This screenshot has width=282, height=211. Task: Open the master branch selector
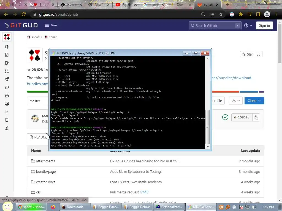37,101
